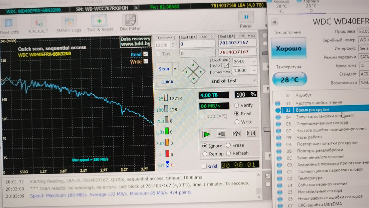Click the green play scan button
The height and width of the screenshot is (208, 369).
[207, 134]
